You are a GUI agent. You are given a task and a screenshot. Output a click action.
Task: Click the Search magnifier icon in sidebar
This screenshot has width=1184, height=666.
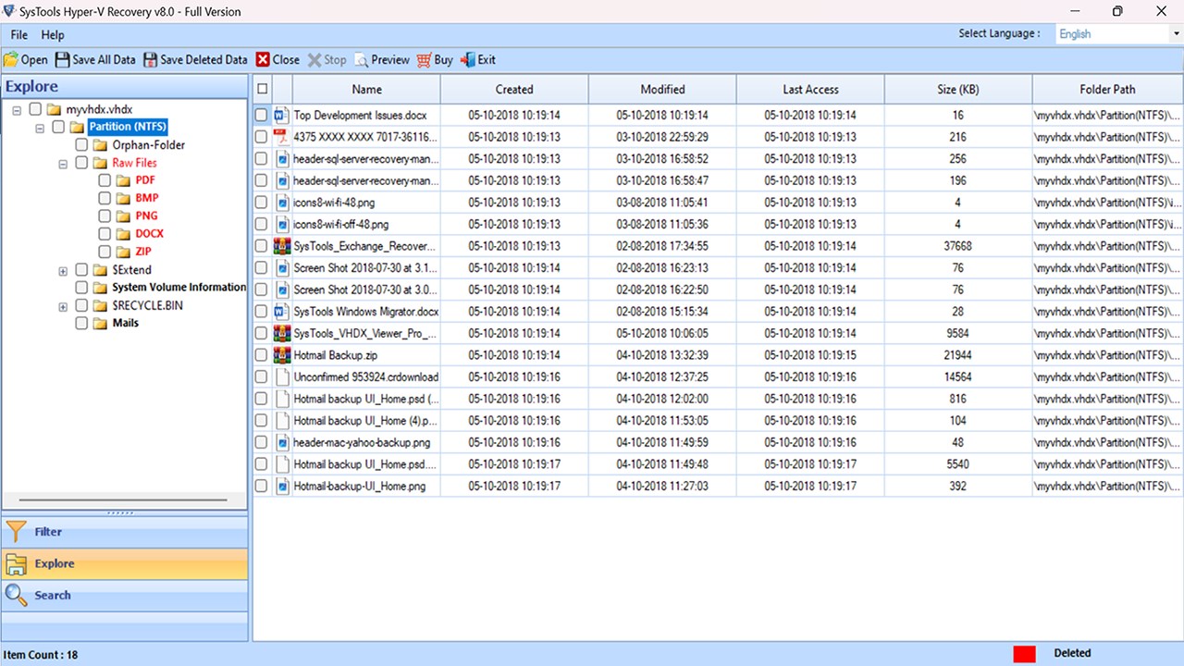16,595
